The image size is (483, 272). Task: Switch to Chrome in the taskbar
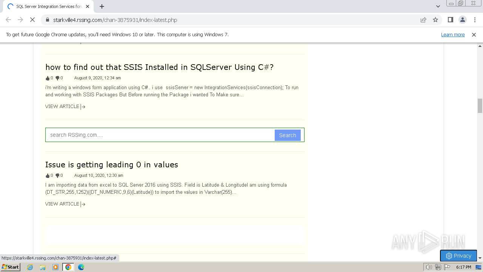click(68, 267)
